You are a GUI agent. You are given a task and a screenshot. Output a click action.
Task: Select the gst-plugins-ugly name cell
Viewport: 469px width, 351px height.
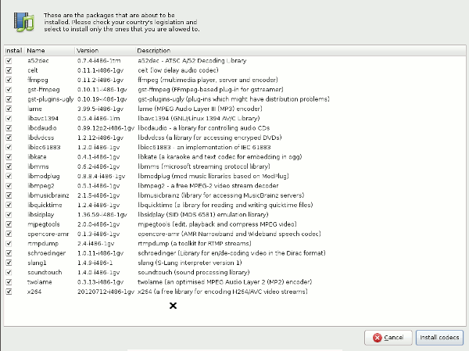click(x=50, y=99)
